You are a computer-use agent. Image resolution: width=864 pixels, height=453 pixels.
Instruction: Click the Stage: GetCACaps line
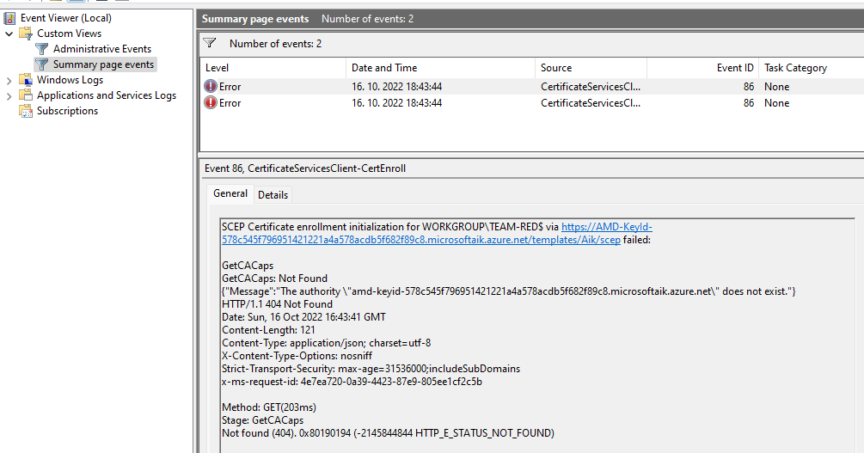pos(263,420)
